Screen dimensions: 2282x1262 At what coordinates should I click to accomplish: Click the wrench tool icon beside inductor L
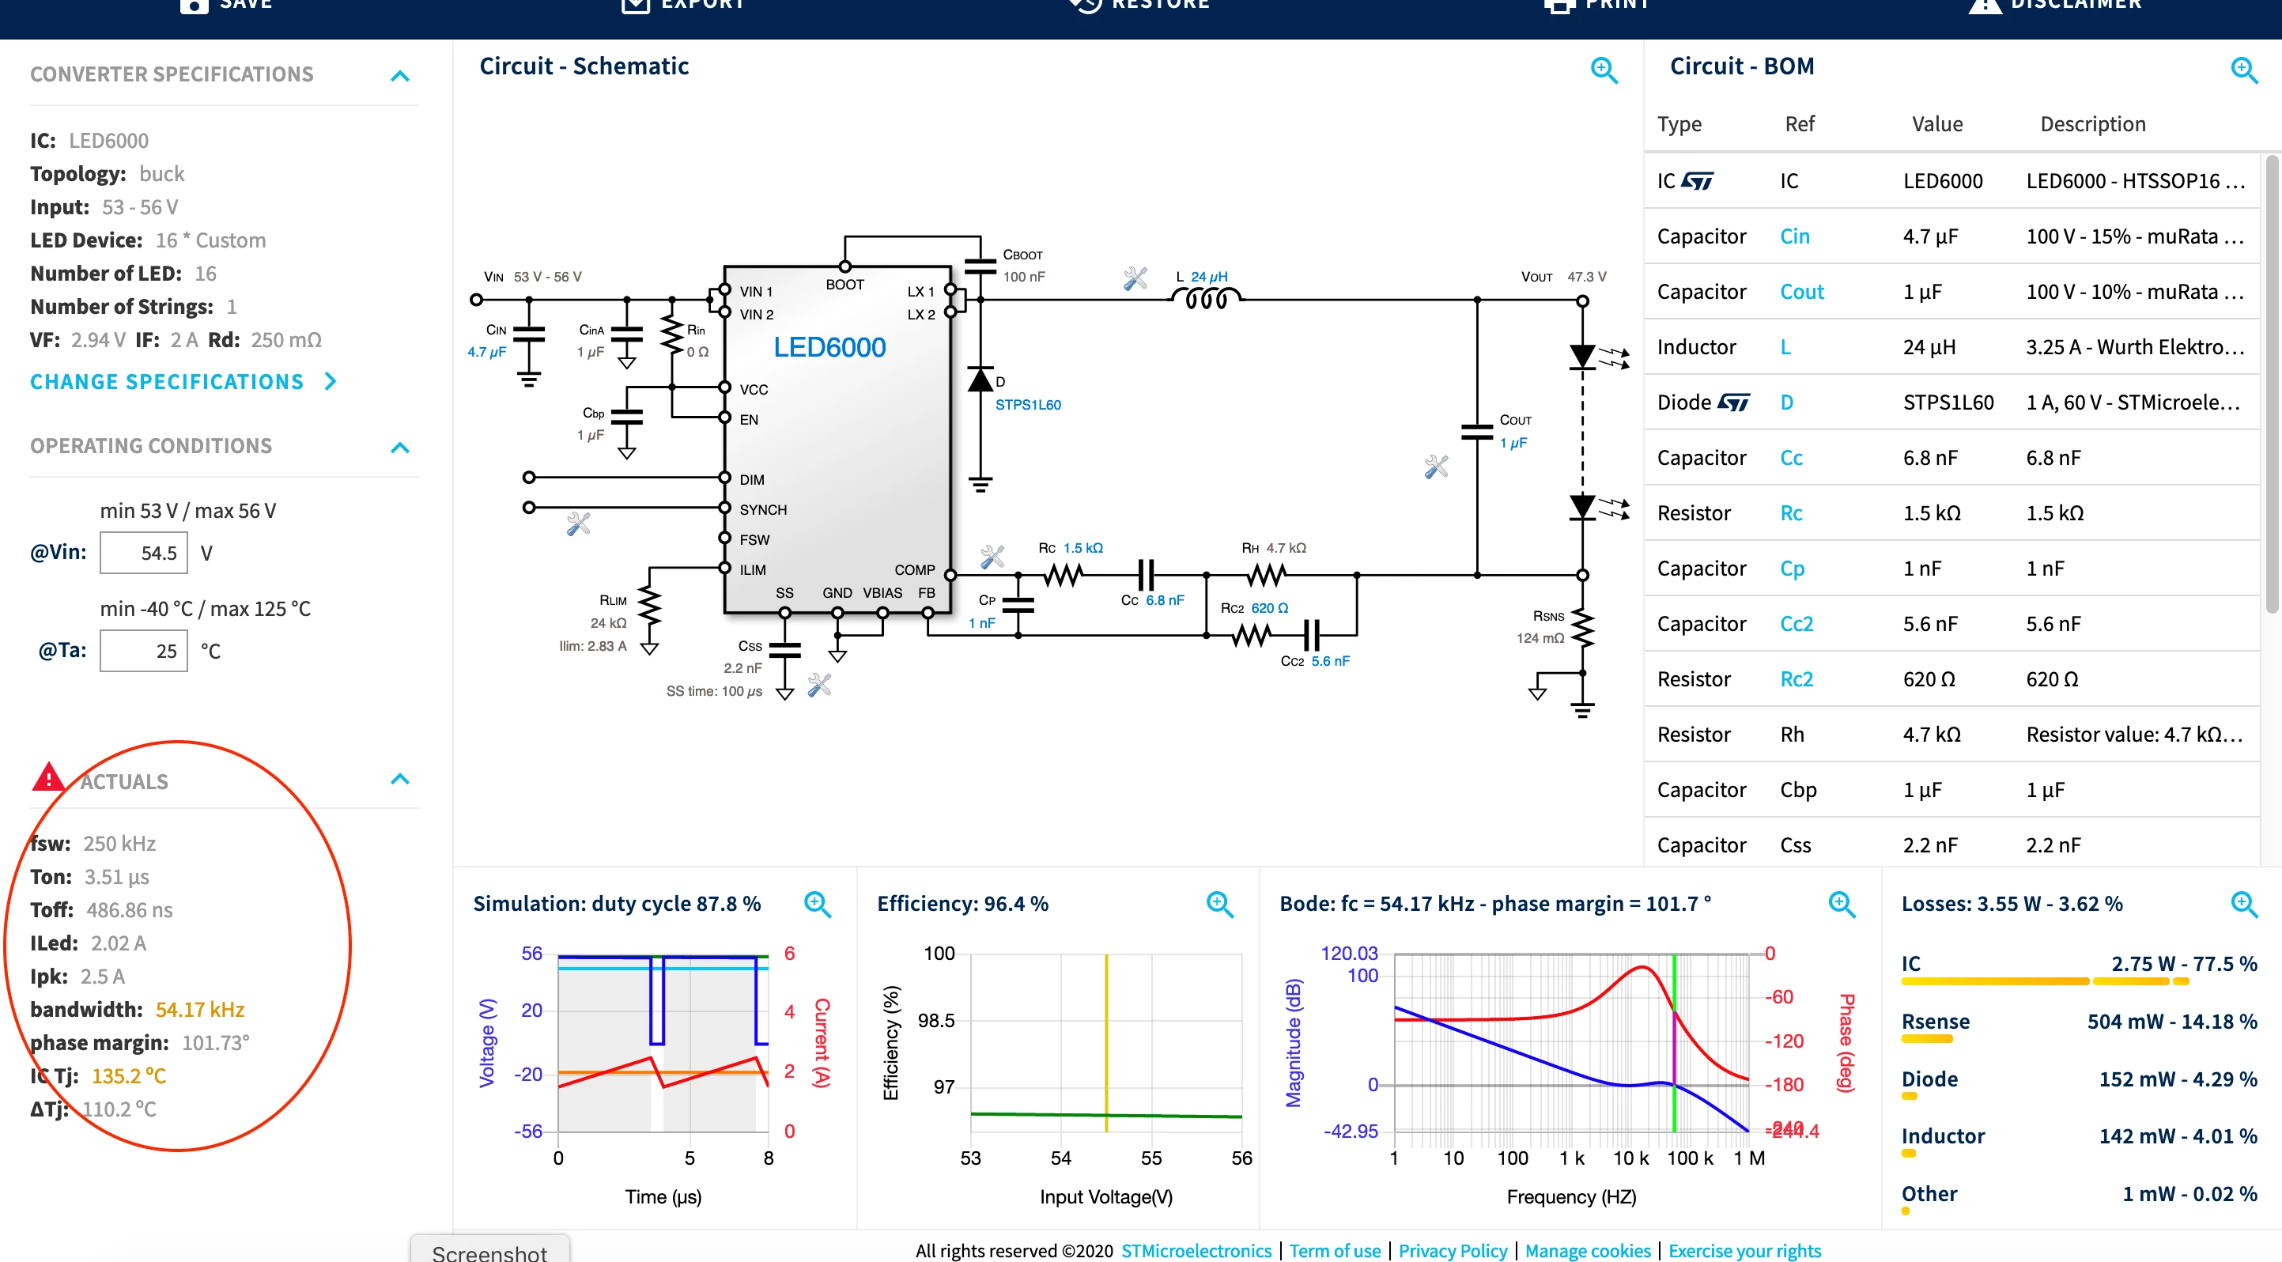coord(1135,279)
